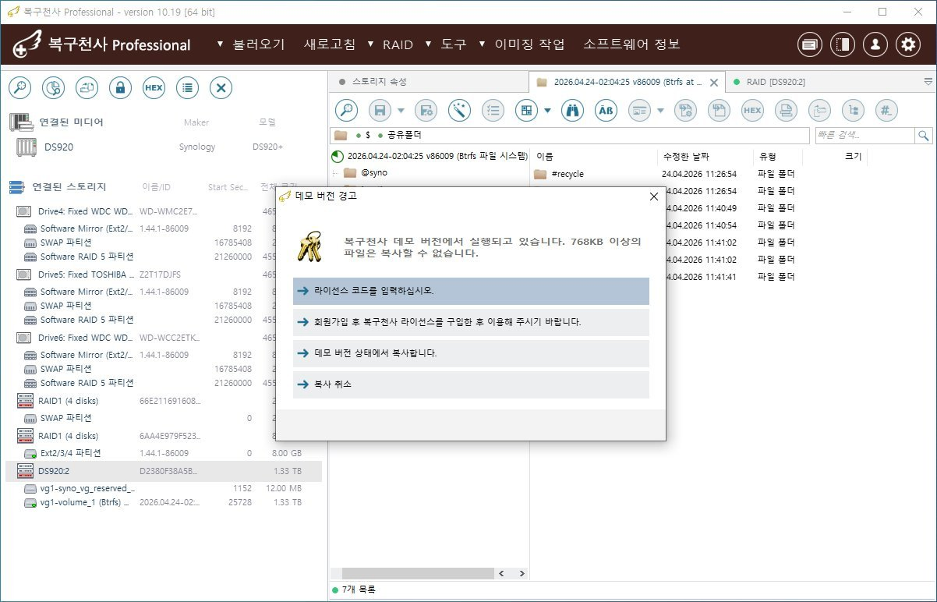Click the disk image copy icon in left toolbar
937x602 pixels.
(x=87, y=88)
